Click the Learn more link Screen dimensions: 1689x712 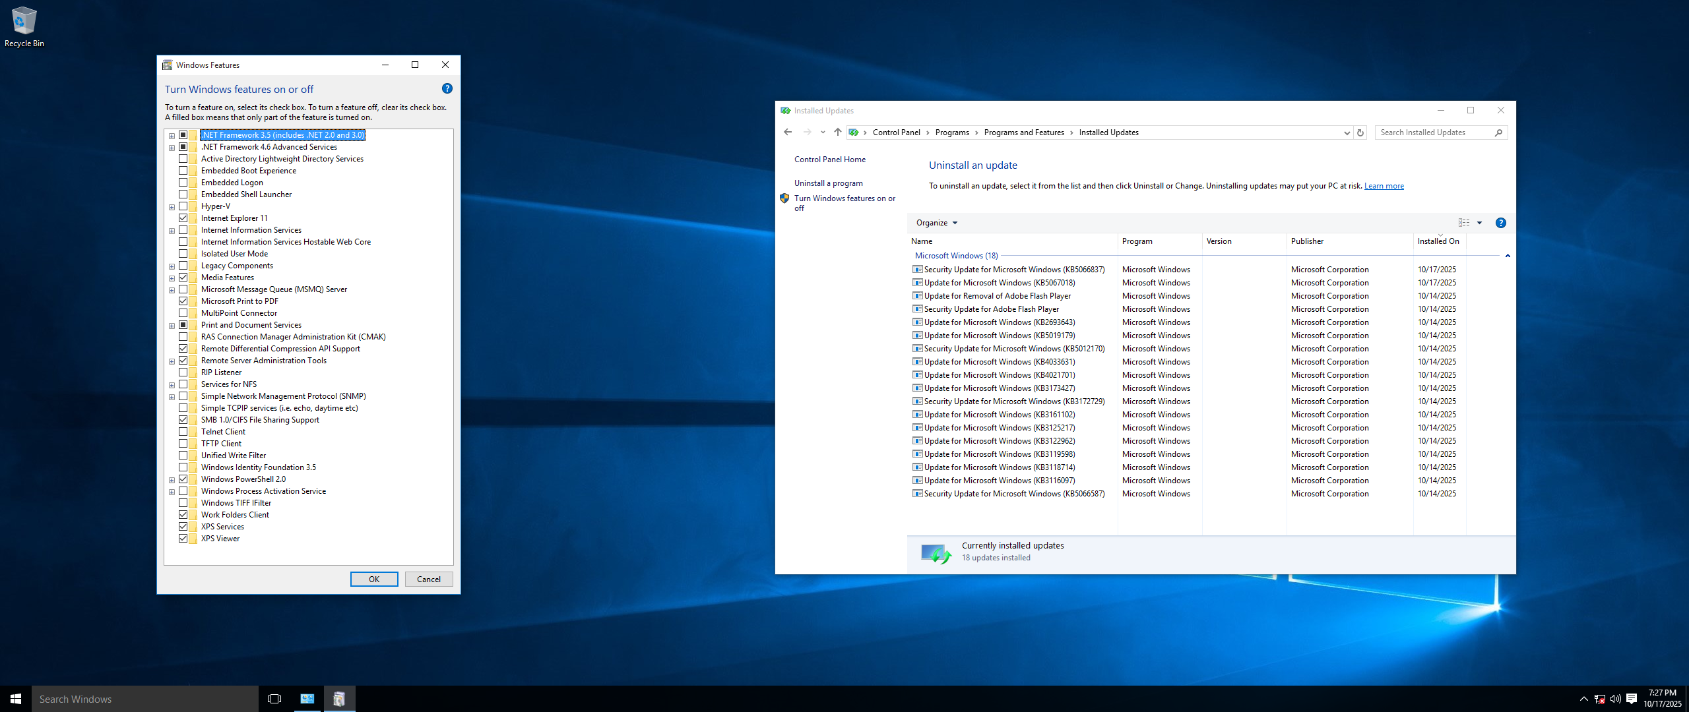pos(1384,186)
